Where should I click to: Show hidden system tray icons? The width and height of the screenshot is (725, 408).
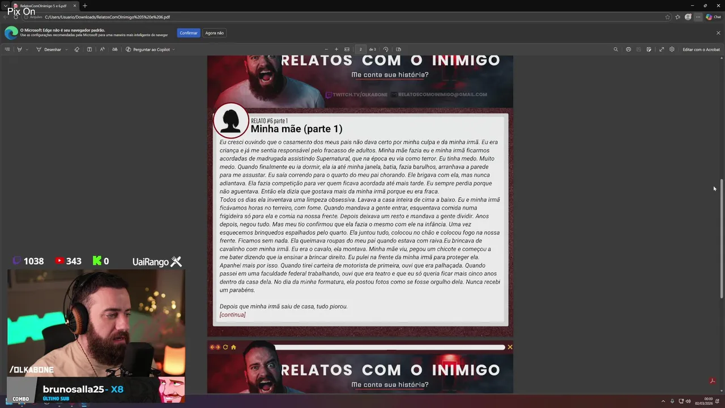(663, 401)
